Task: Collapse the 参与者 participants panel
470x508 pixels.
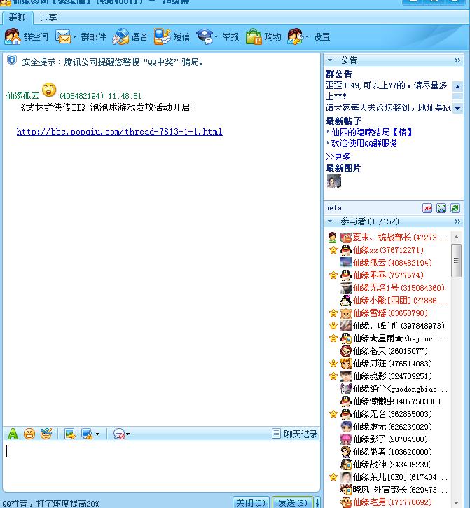Action: (x=330, y=221)
